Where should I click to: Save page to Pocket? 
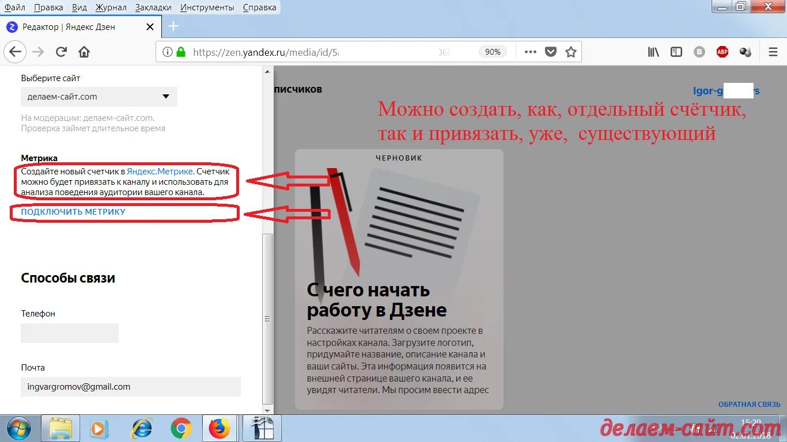coord(551,52)
